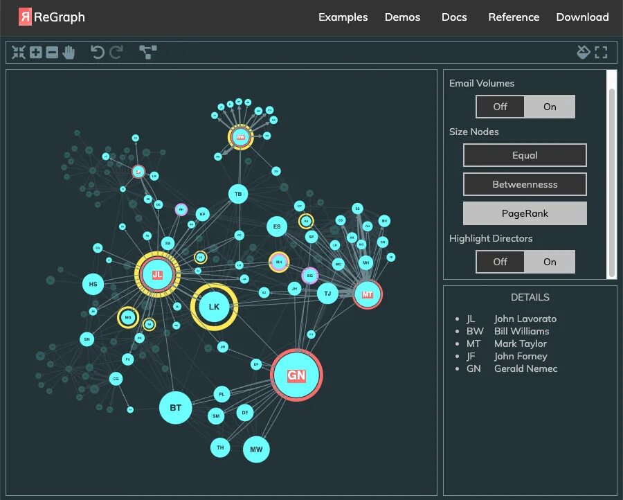The width and height of the screenshot is (623, 500).
Task: Select the KP node
Action: pos(202,214)
